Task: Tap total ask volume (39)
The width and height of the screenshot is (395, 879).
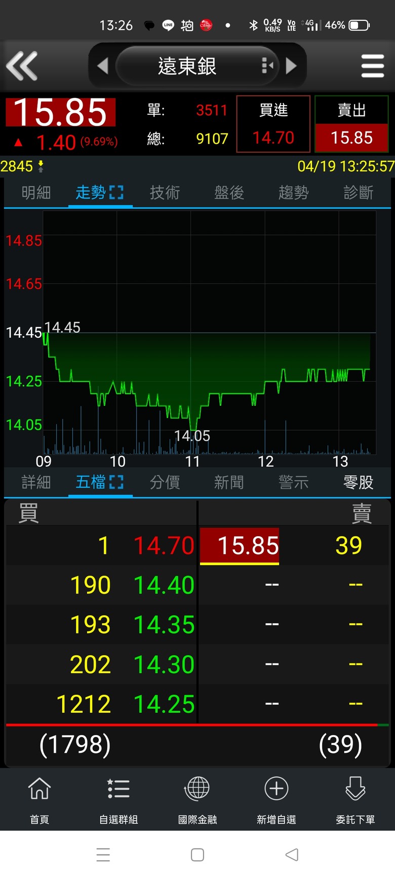Action: coord(341,745)
